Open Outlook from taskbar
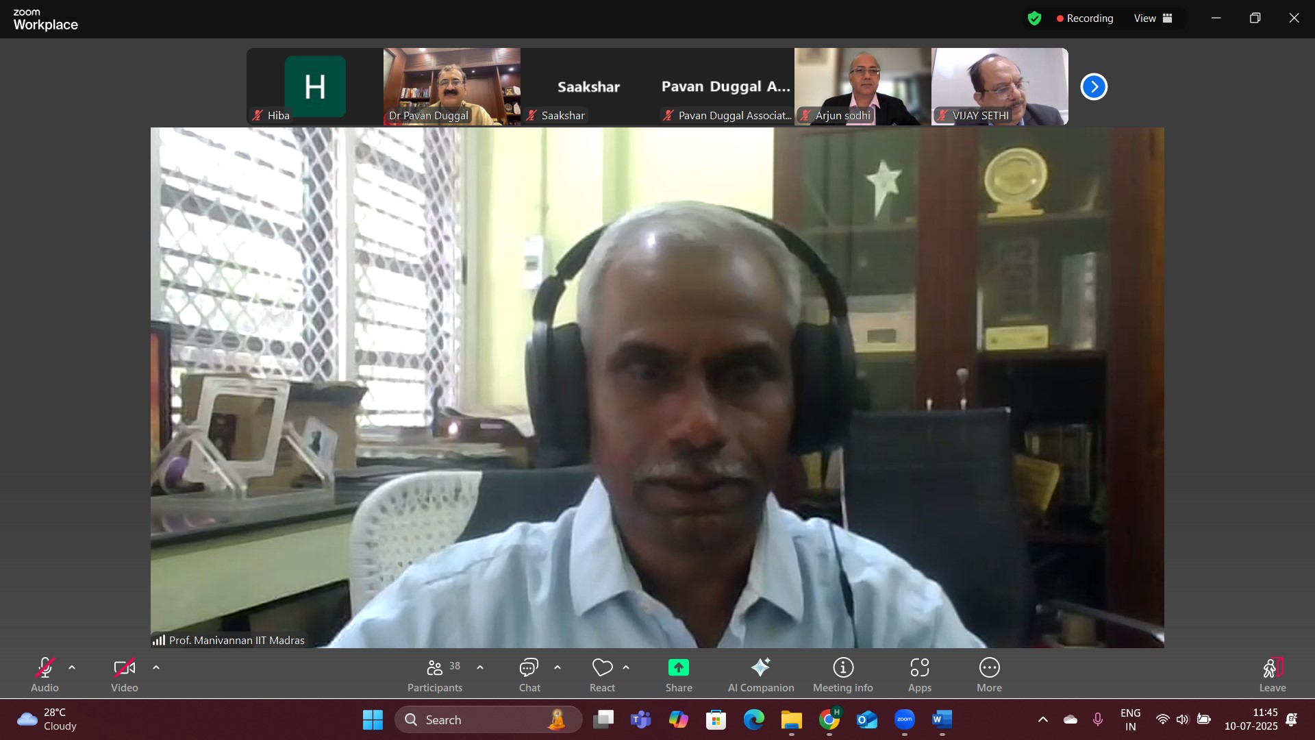Image resolution: width=1315 pixels, height=740 pixels. 867,719
